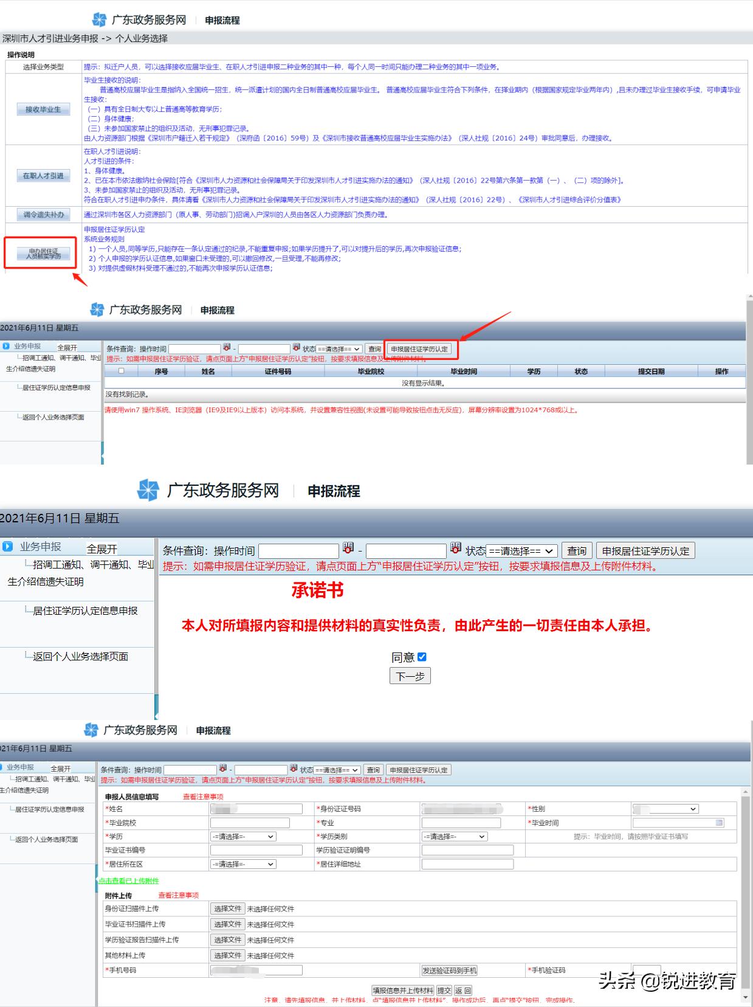This screenshot has width=753, height=1007.
Task: Click 查询 on the applicant form page
Action: (x=373, y=770)
